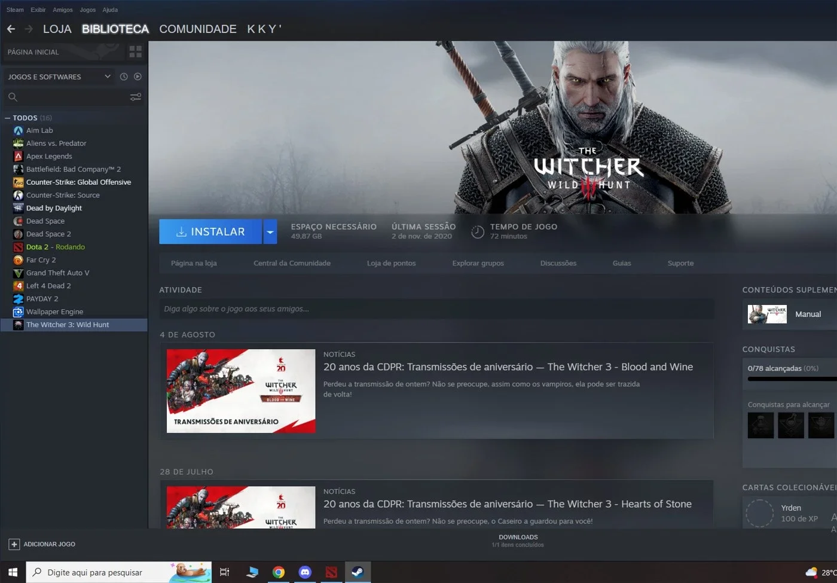Click the activity text input field

click(436, 309)
